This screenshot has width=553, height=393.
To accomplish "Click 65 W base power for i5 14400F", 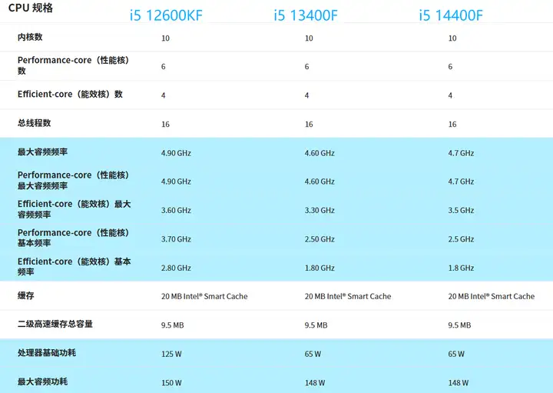I will (456, 354).
